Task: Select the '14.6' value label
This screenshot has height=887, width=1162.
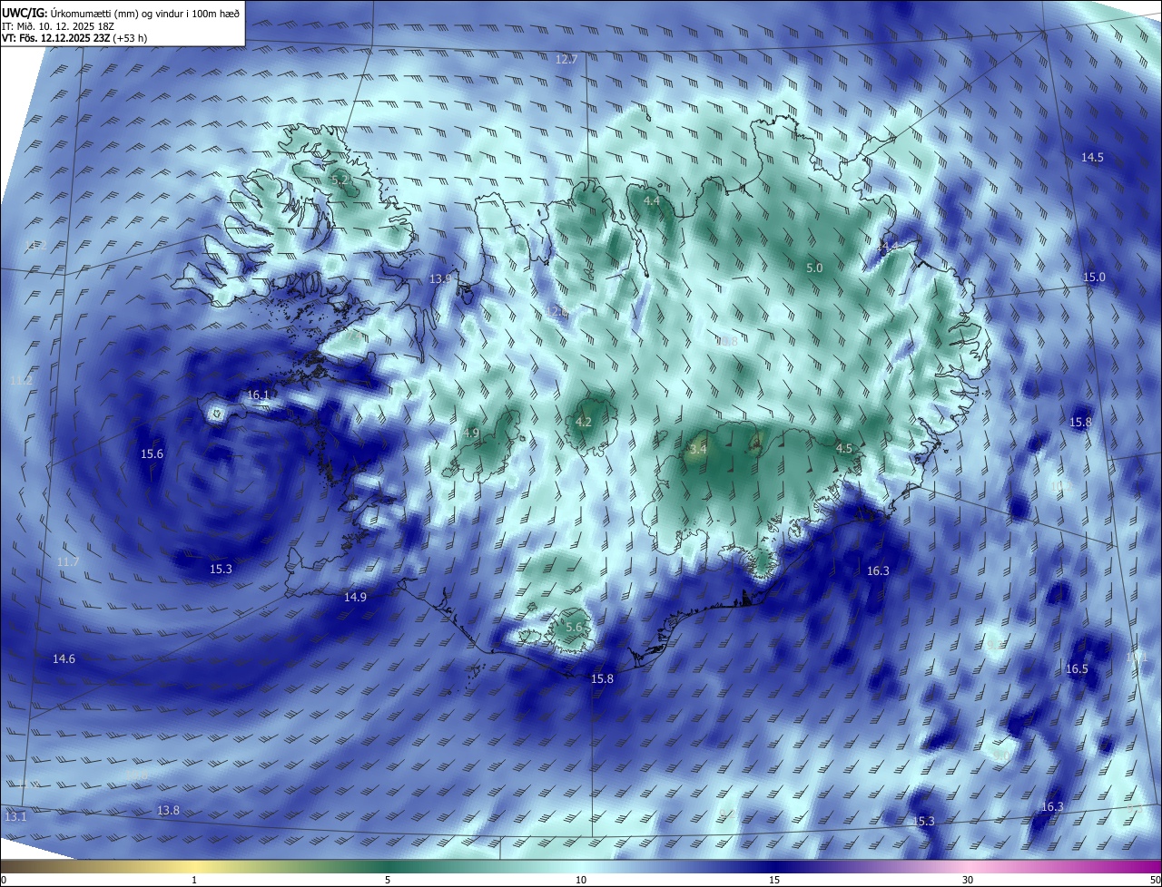Action: point(64,659)
